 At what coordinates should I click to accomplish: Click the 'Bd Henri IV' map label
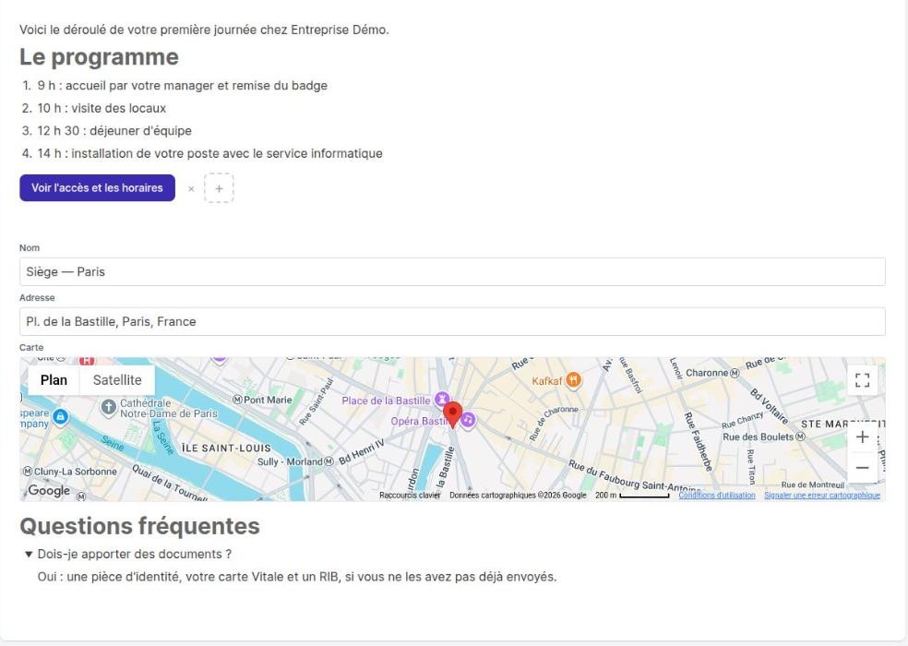tap(362, 452)
